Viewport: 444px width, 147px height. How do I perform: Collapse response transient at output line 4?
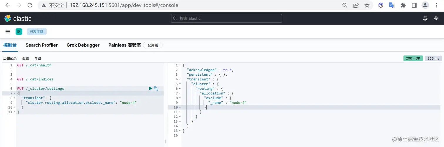point(180,79)
